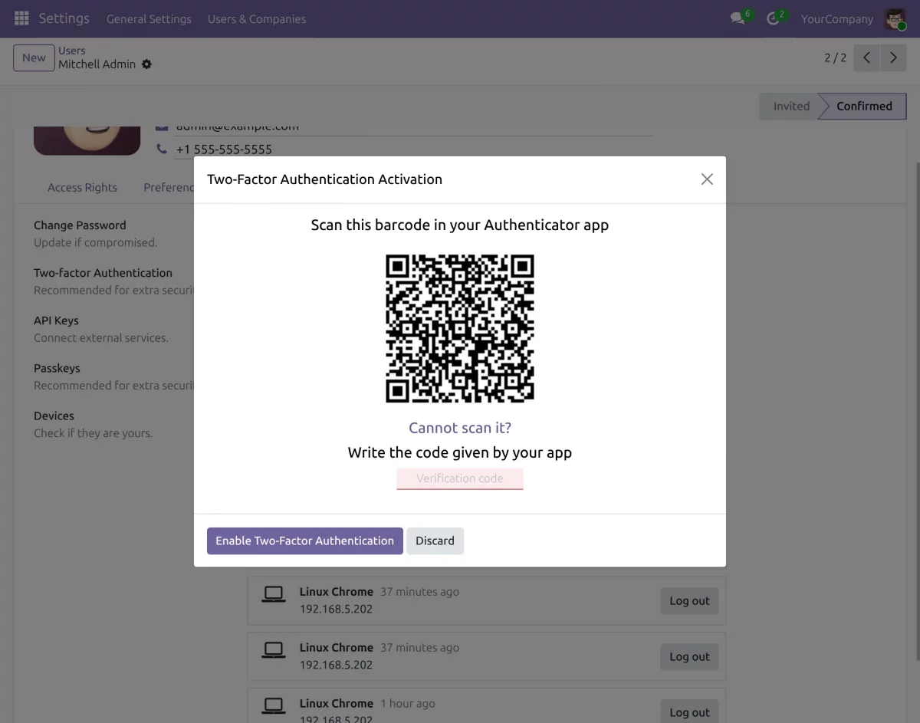Click the Devices section label
The width and height of the screenshot is (920, 723).
click(x=54, y=416)
